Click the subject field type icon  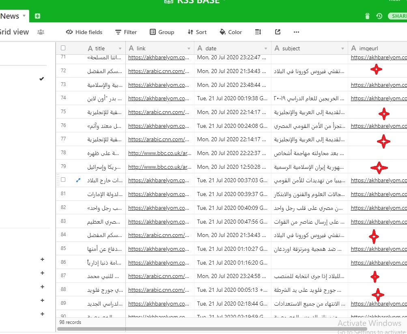(277, 48)
